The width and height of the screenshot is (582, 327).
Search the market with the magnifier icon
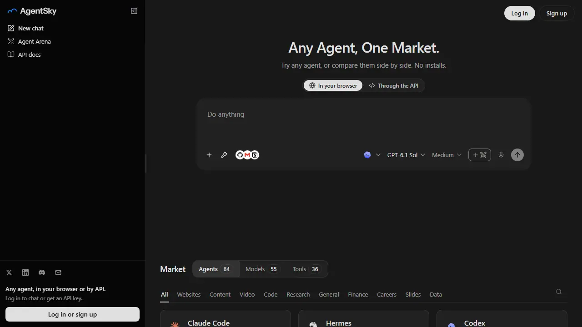pos(559,292)
